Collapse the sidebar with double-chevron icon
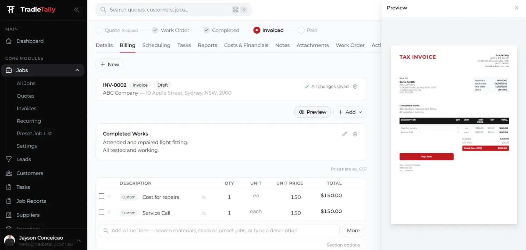526x250 pixels. pos(76,10)
